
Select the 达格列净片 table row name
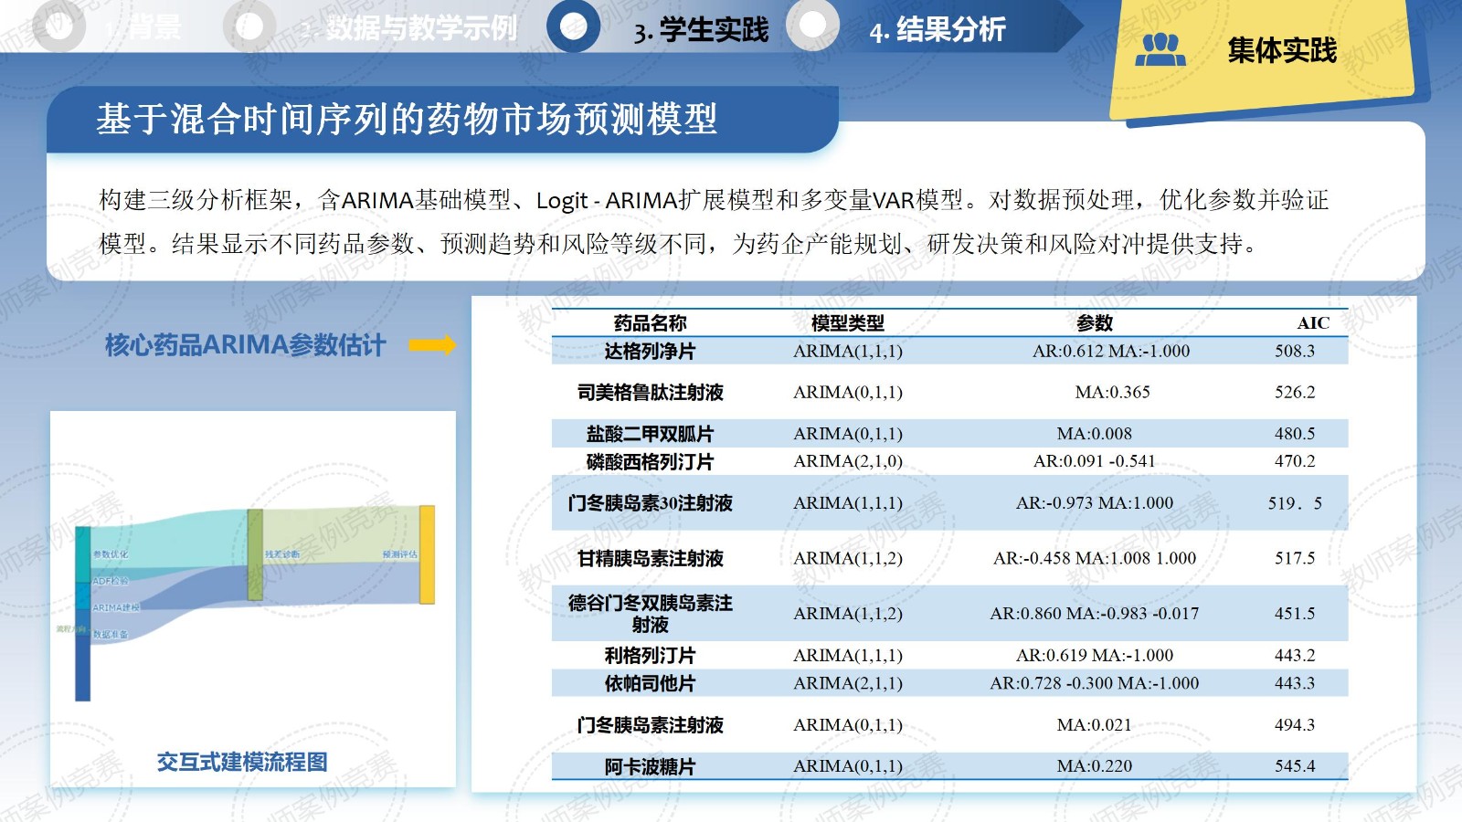click(650, 352)
